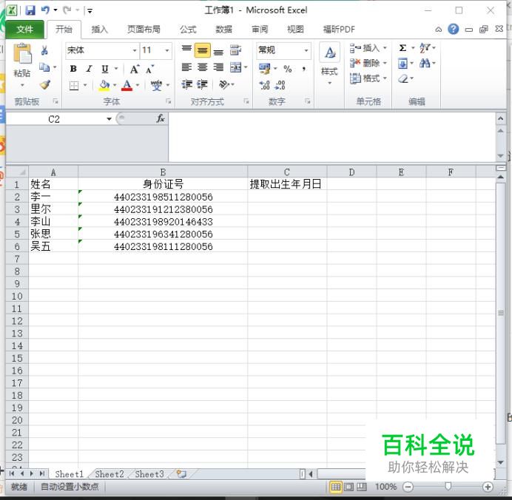Viewport: 512px width, 500px height.
Task: Click the AutoSum sigma icon
Action: tap(403, 48)
